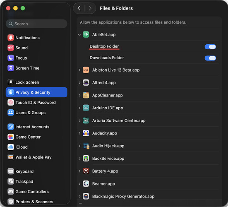Expand Blackmagic Proxy Generator.app entry

pos(79,196)
